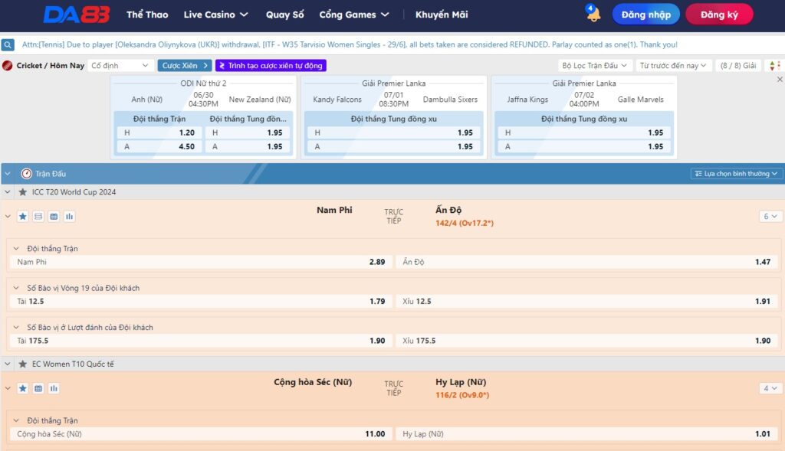Collapse the EC Women T10 Quốc tế group
Viewport: 785px width, 451px height.
pyautogui.click(x=8, y=364)
